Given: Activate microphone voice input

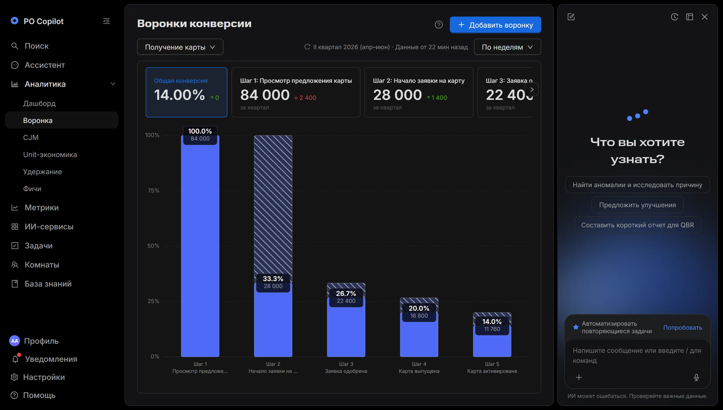Looking at the screenshot, I should 696,377.
